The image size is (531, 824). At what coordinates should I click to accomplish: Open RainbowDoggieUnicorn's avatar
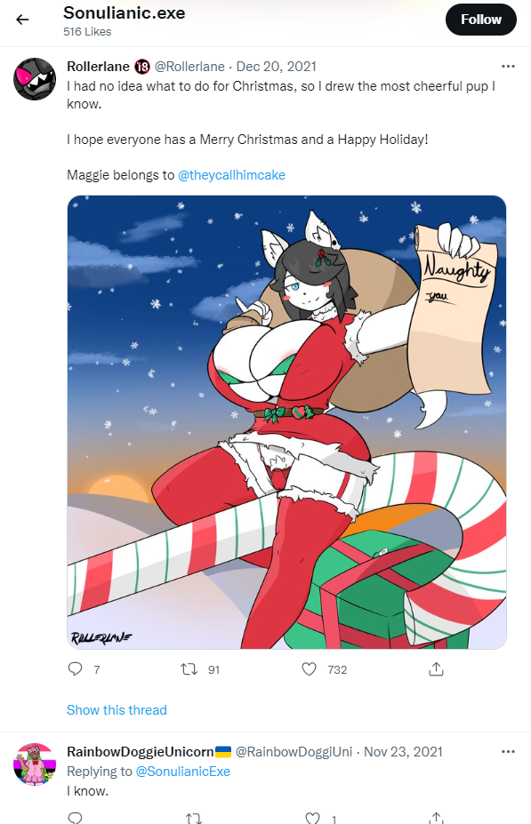pos(34,764)
